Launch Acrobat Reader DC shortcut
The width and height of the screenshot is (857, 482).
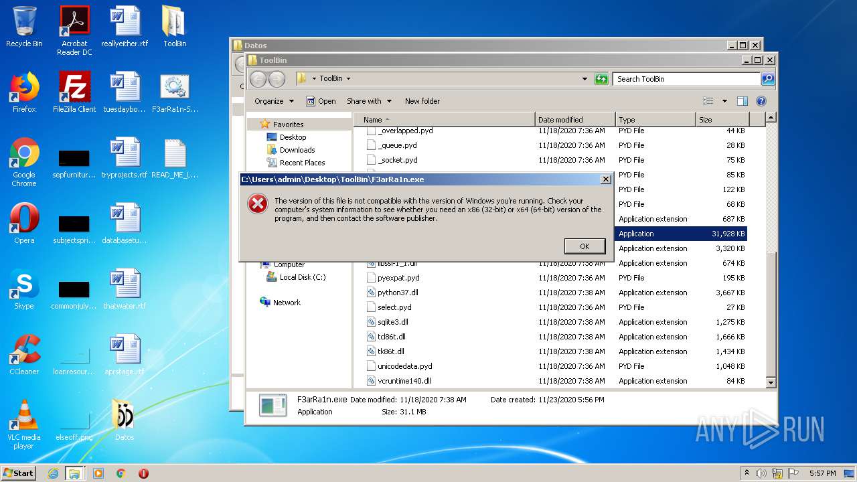[74, 30]
